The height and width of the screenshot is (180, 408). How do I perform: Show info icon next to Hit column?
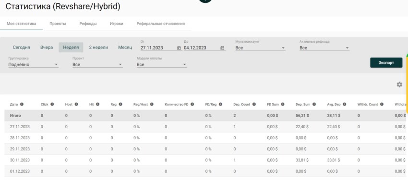tap(97, 104)
